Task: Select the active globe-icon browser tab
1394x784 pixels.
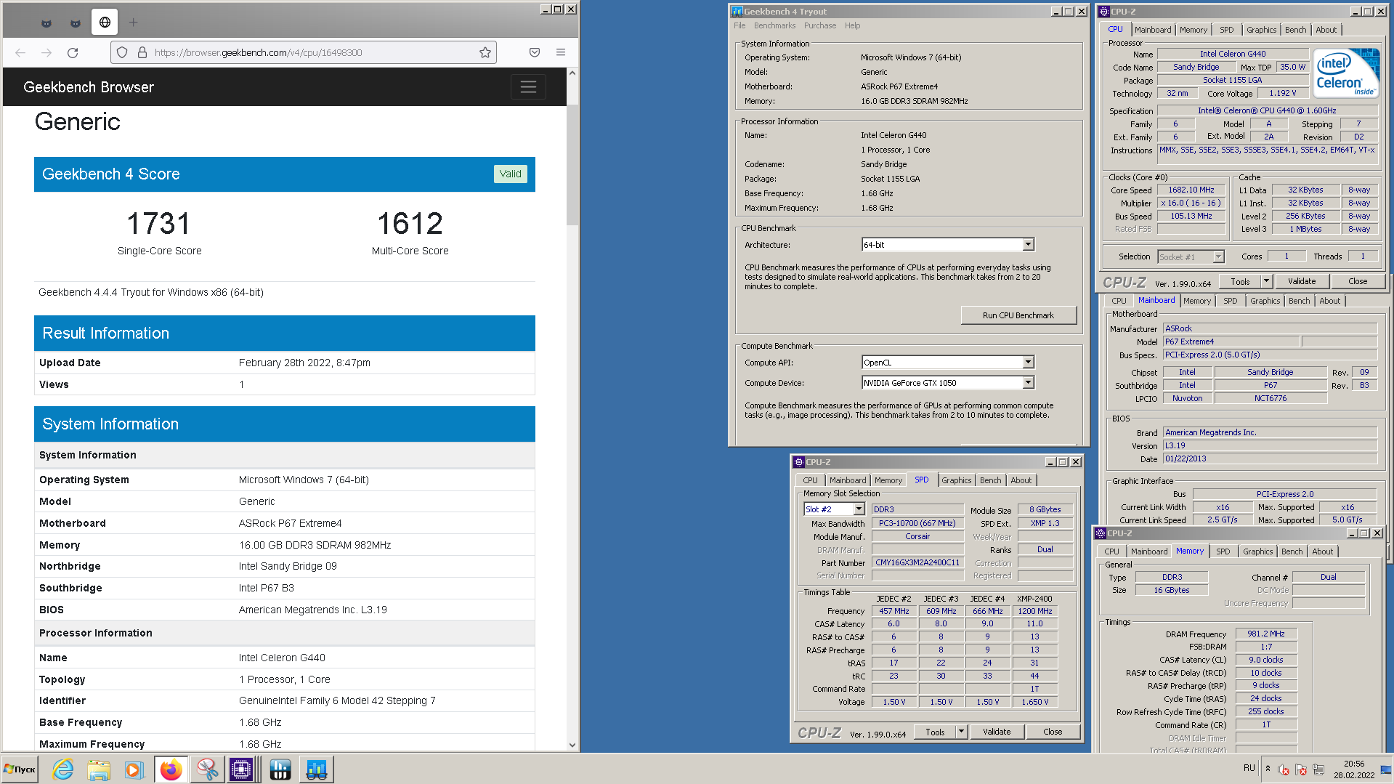Action: pos(105,23)
